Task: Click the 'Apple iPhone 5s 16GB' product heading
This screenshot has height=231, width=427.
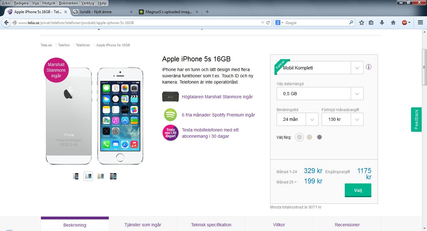Action: tap(196, 59)
